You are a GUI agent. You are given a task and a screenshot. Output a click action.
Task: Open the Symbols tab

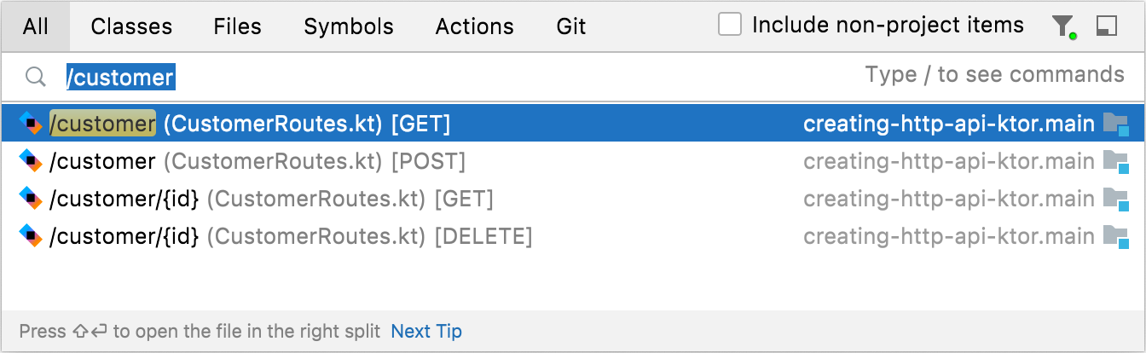pos(349,26)
